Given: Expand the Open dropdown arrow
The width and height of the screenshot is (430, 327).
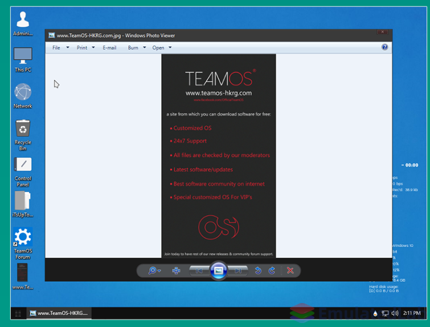Looking at the screenshot, I should pyautogui.click(x=170, y=47).
